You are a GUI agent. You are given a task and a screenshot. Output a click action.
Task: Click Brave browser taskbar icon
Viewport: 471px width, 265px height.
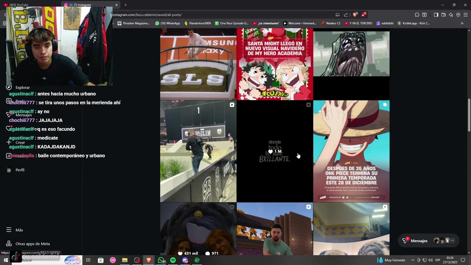click(x=149, y=260)
